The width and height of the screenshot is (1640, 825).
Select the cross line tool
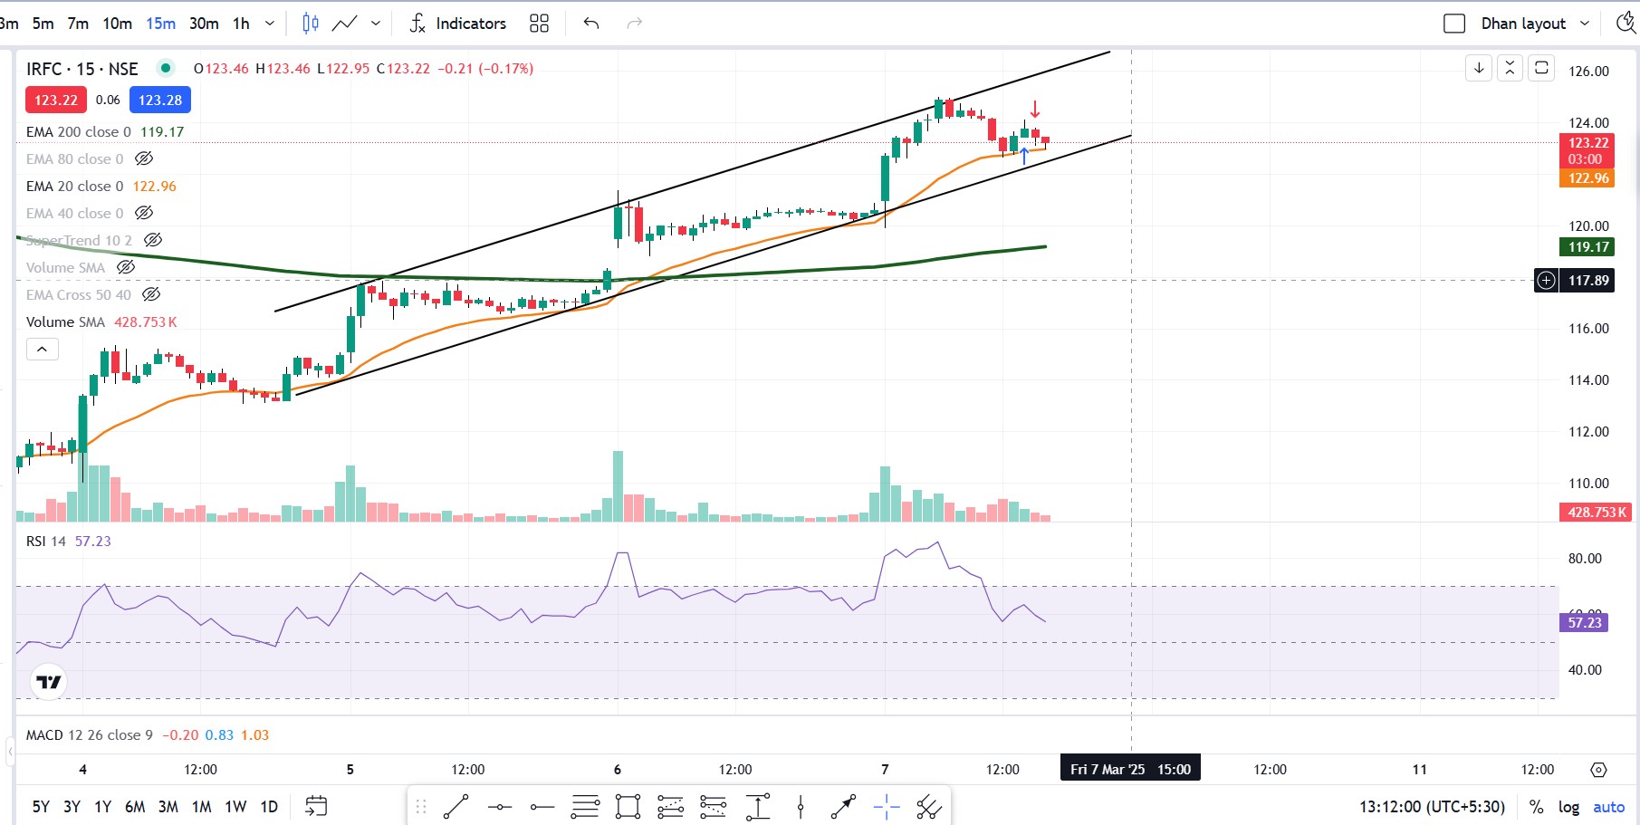point(887,806)
